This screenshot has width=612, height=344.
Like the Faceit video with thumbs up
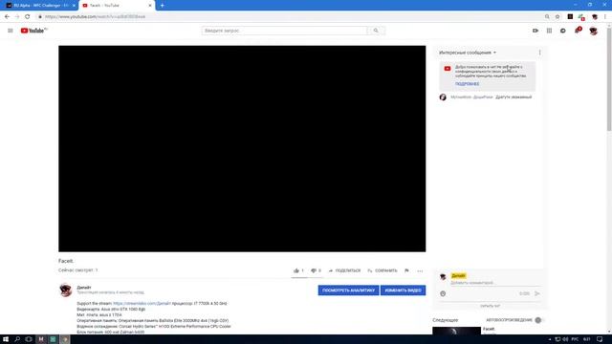296,270
